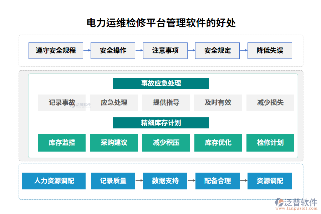The width and height of the screenshot is (321, 214).
Task: Click the 提供指导 item
Action: pos(166,103)
